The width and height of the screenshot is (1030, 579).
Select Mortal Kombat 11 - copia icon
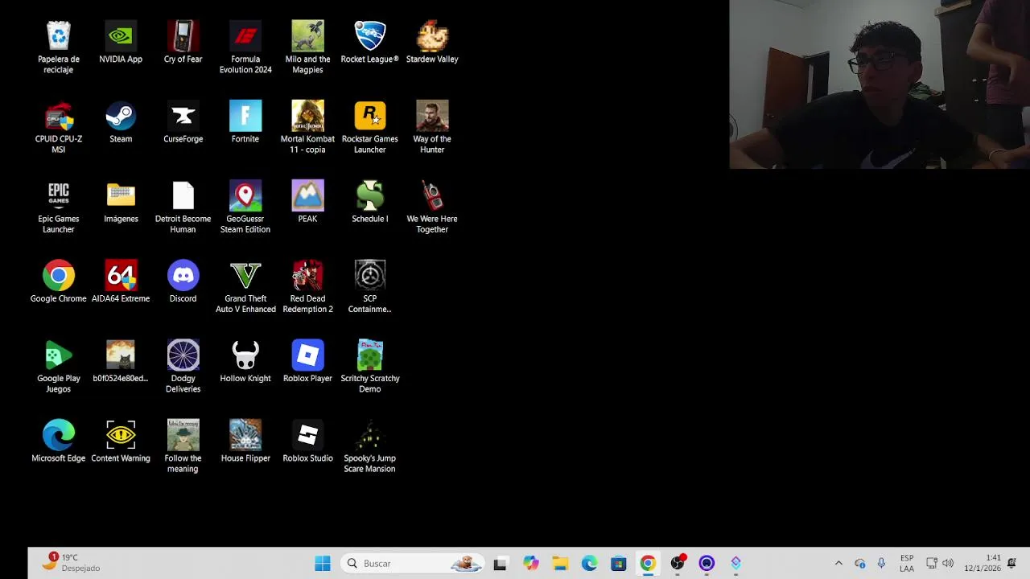point(307,127)
